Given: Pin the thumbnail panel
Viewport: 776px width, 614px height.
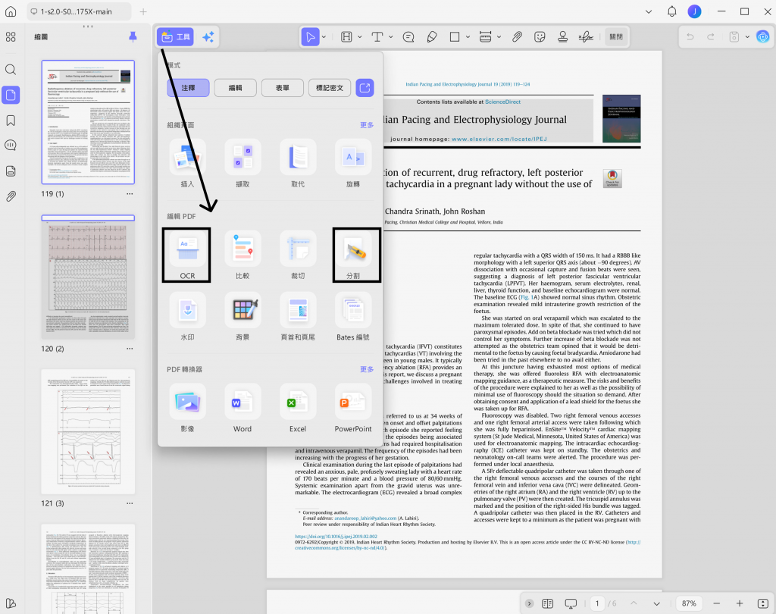Looking at the screenshot, I should coord(133,36).
